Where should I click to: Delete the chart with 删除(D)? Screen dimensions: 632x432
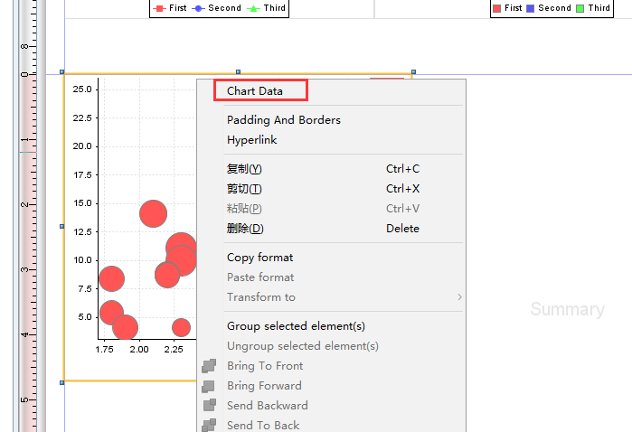click(245, 229)
